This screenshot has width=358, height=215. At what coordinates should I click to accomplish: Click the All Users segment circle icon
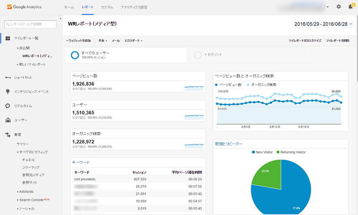[x=75, y=55]
